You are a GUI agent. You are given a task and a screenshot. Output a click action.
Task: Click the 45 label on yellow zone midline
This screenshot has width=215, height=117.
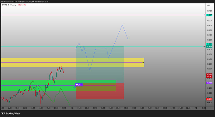pos(143,63)
